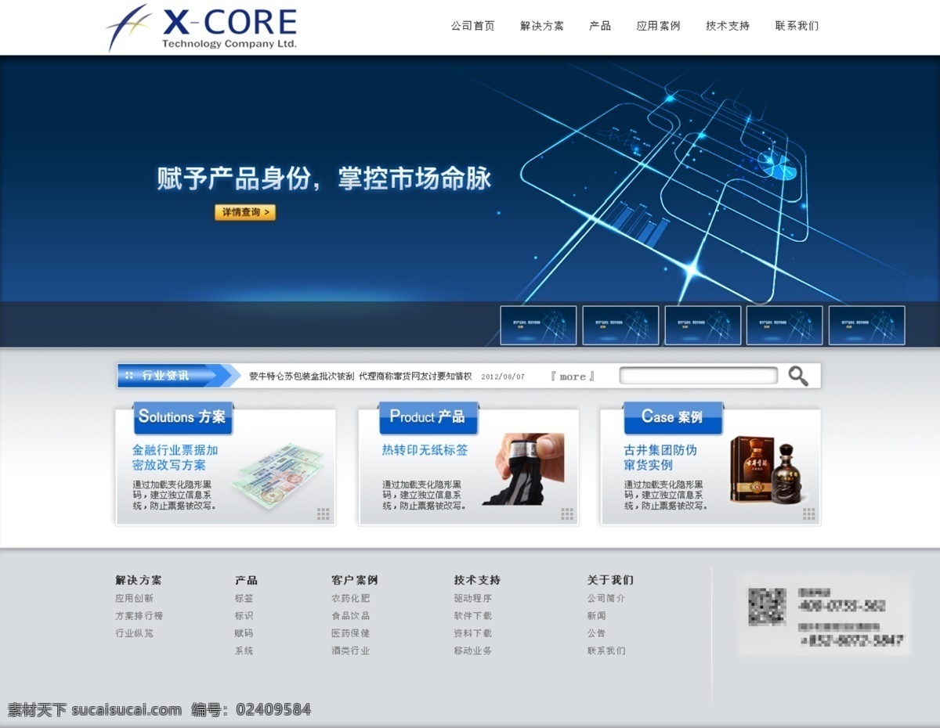Click footer link 驱动程序
The height and width of the screenshot is (728, 940).
pos(472,598)
